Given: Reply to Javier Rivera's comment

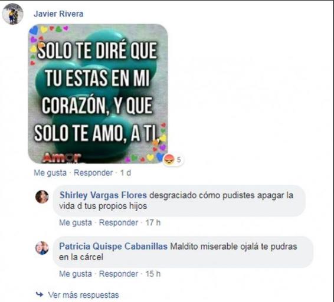Looking at the screenshot, I should 93,173.
